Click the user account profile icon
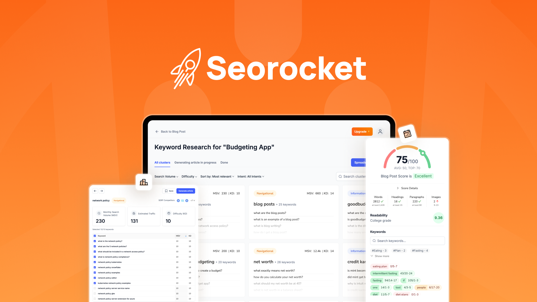This screenshot has width=537, height=302. (x=380, y=131)
